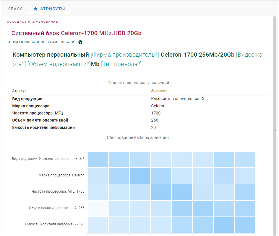Click heatmap label Емкость носителя информации: 20
Image resolution: width=279 pixels, height=236 pixels.
pyautogui.click(x=55, y=224)
